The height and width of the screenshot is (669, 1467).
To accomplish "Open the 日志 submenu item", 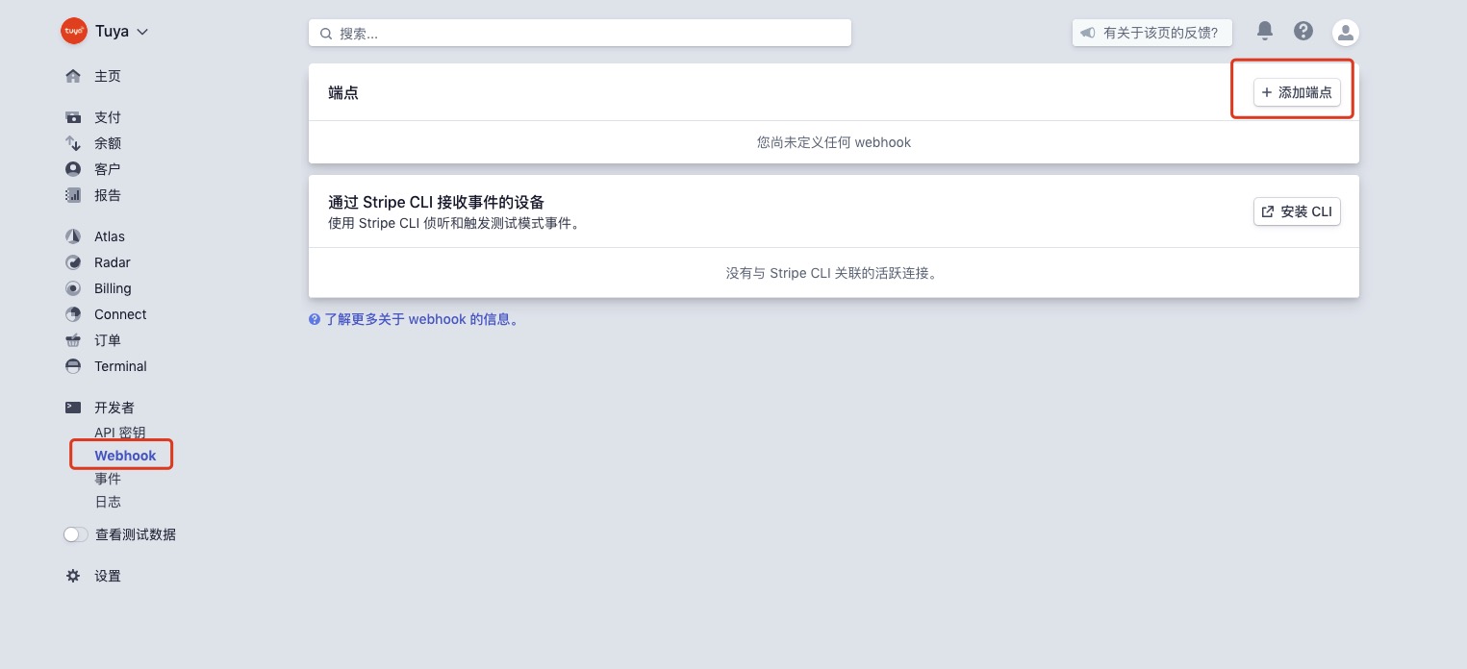I will point(108,502).
